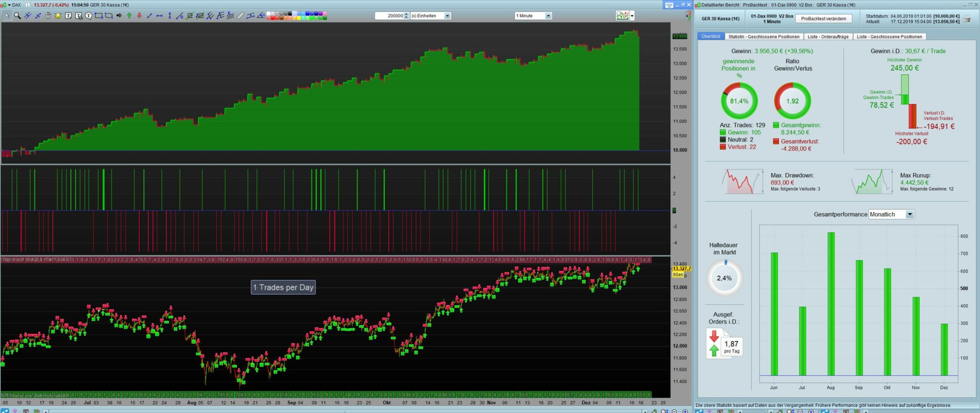
Task: Click the 'Neutral: 2' legend entry
Action: coord(736,140)
